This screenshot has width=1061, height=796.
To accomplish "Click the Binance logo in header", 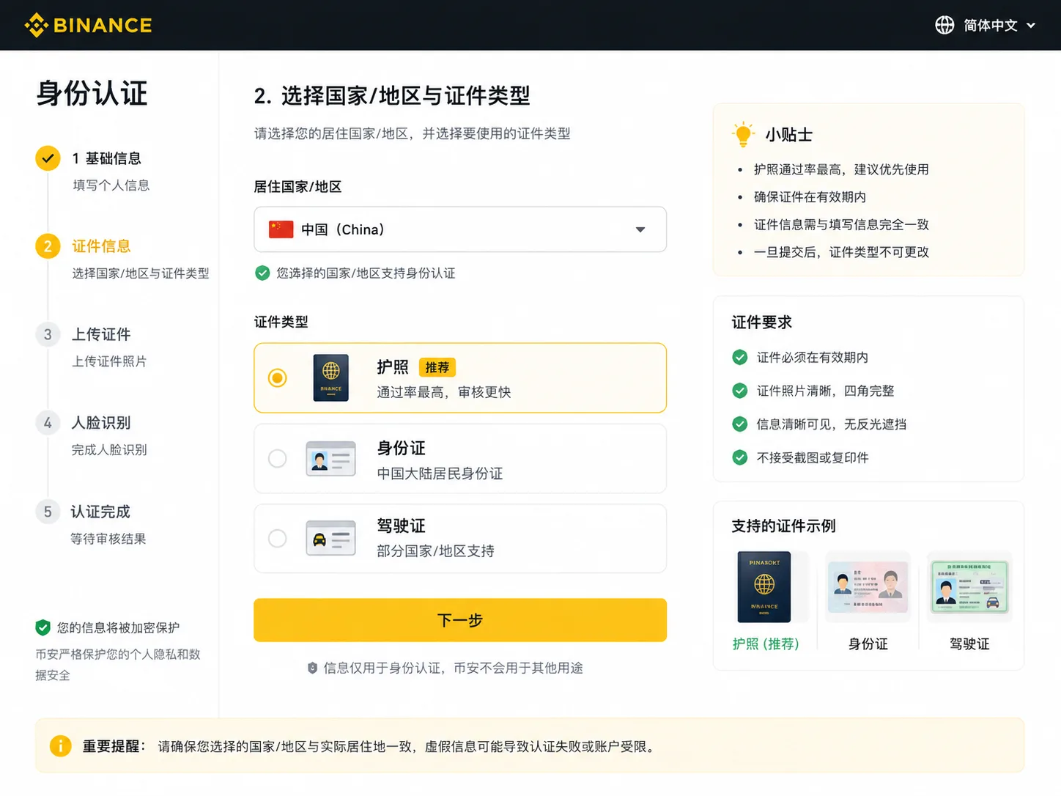I will (88, 25).
